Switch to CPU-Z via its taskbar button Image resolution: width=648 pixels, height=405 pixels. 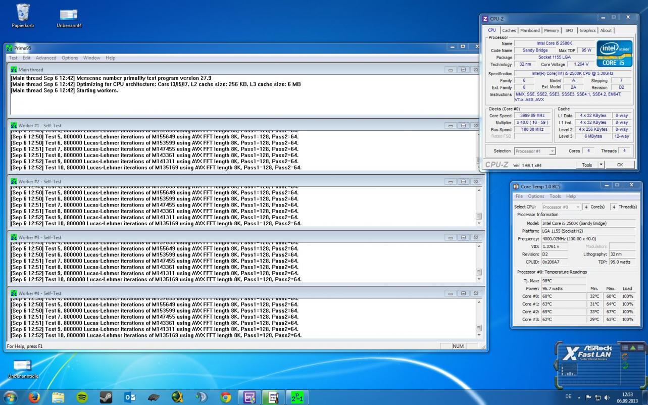tap(250, 397)
